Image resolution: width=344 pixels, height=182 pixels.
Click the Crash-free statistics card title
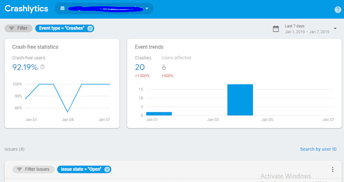35,47
